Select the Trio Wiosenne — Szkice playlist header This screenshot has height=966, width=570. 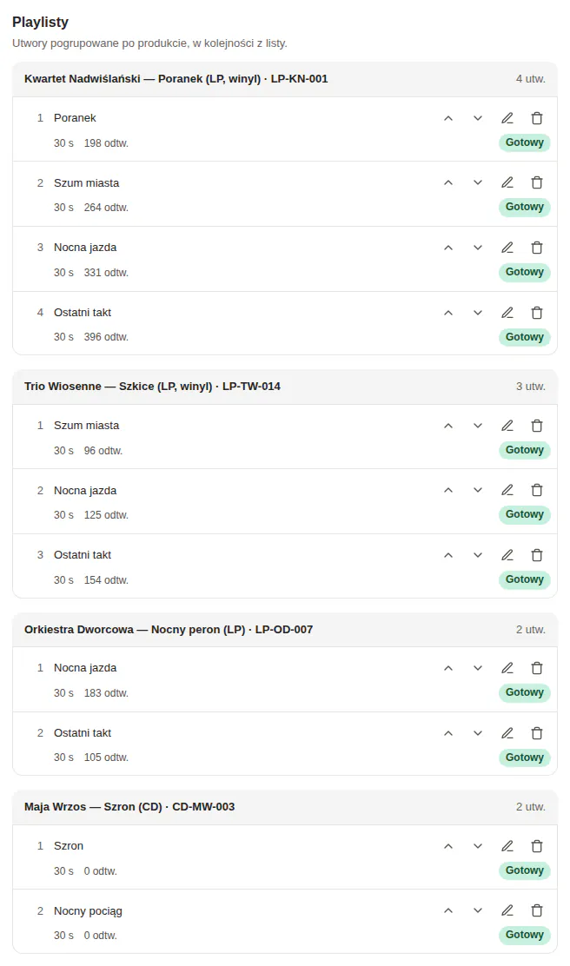285,387
